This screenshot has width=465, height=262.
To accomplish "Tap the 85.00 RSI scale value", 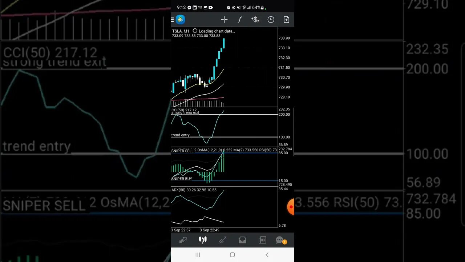I will tap(283, 153).
